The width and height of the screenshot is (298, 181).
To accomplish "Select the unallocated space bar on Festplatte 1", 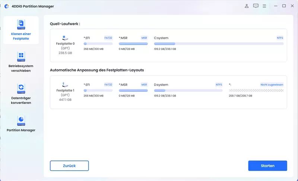I will [x=256, y=90].
